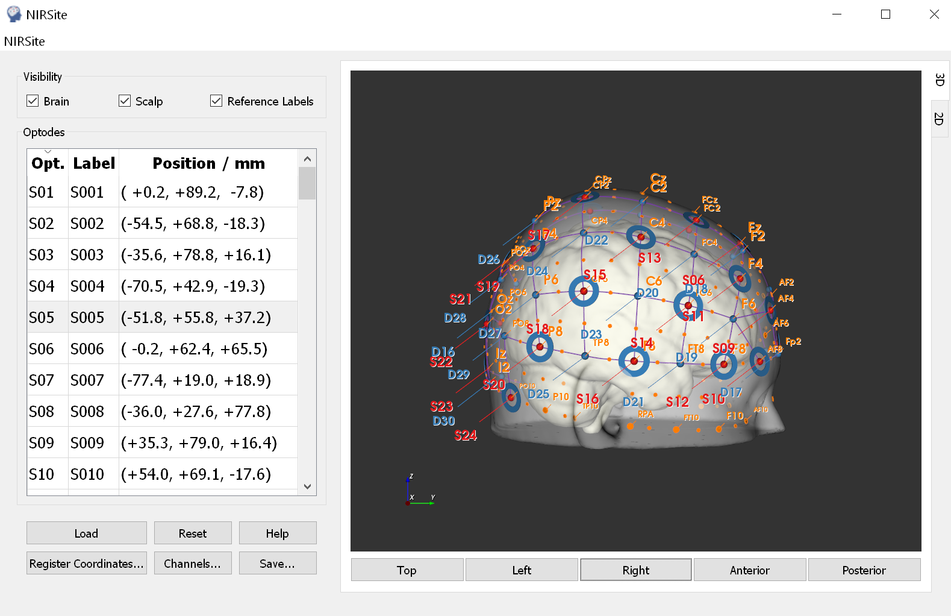Click the S11 source optode marker
The width and height of the screenshot is (951, 616).
688,306
